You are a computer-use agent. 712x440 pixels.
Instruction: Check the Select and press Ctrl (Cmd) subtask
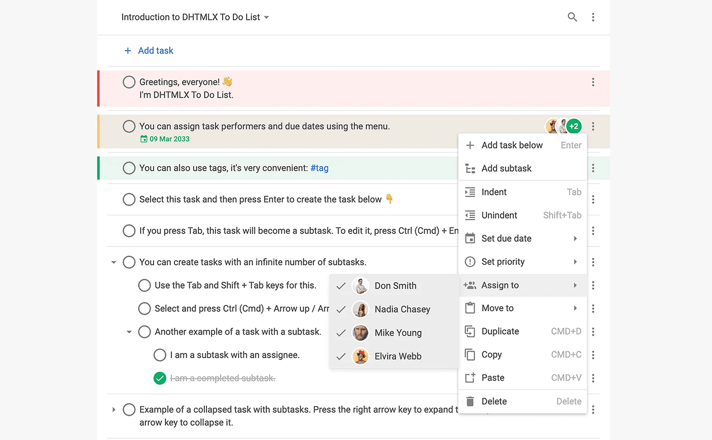pos(145,309)
